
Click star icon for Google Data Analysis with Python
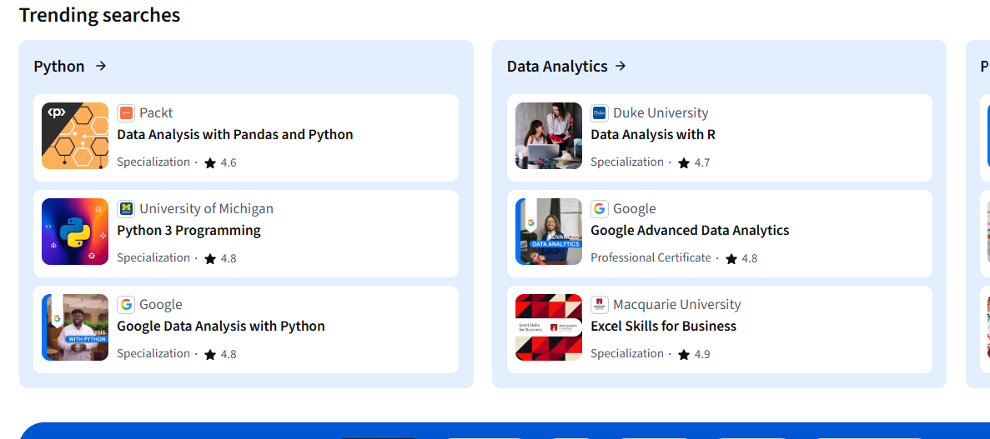(210, 355)
